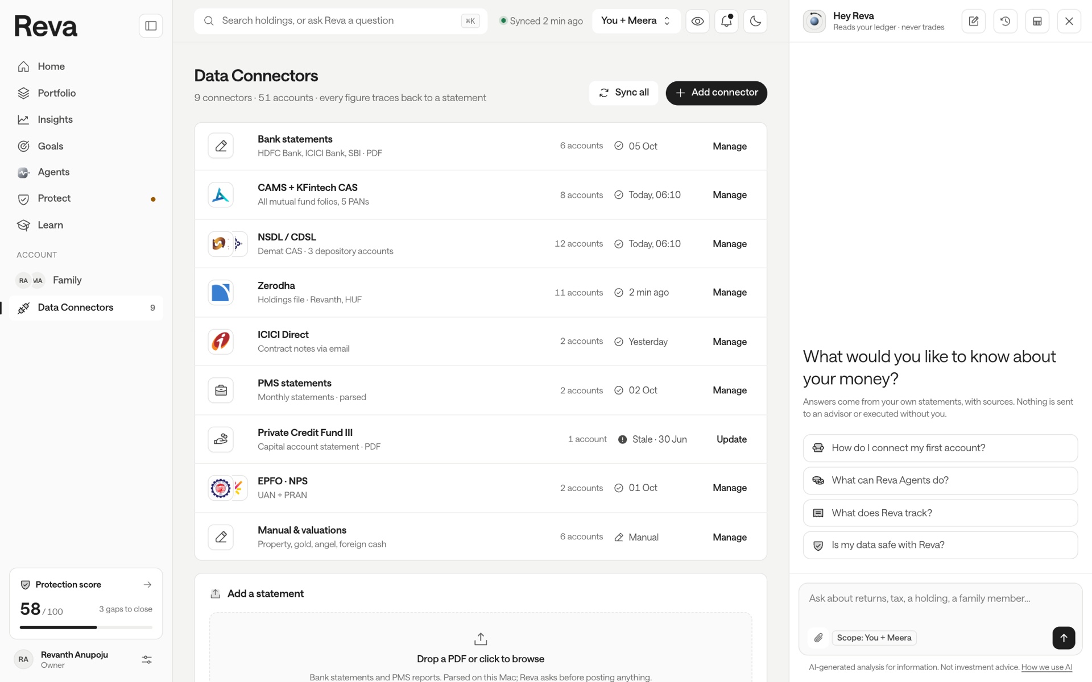Click the ICICI Direct logo icon
1092x682 pixels.
tap(221, 342)
